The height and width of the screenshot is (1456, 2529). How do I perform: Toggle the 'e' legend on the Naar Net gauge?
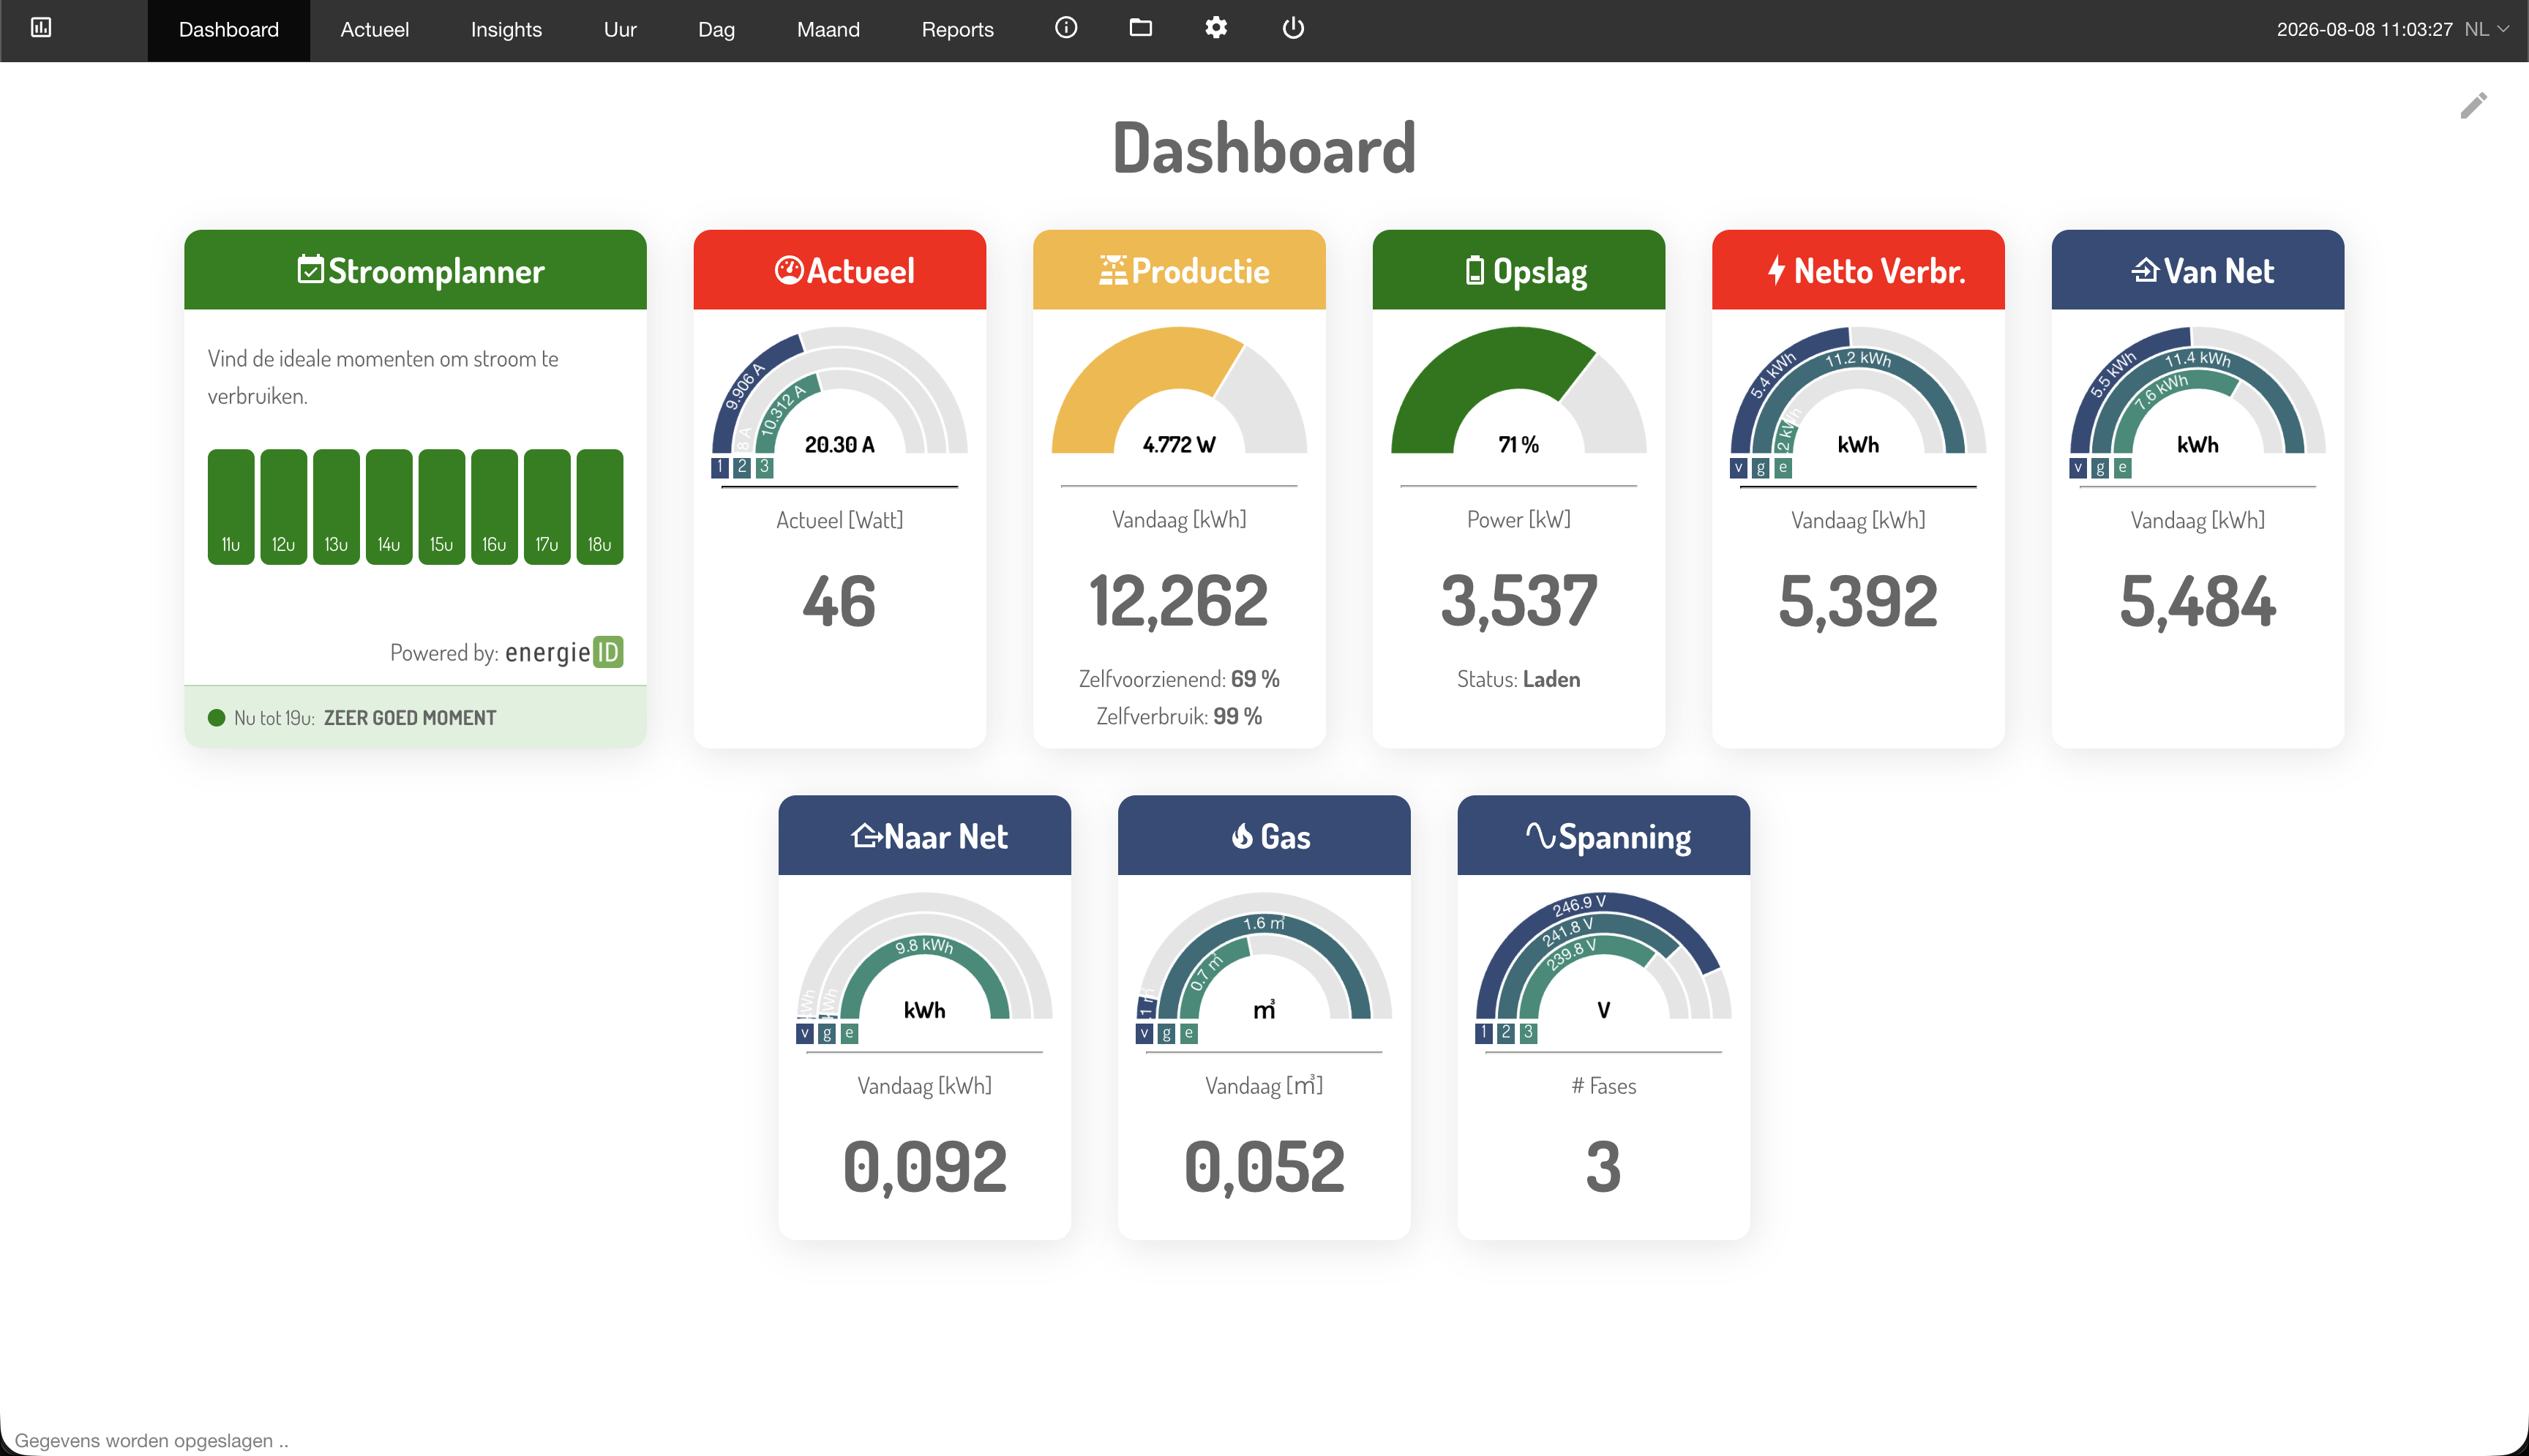click(x=849, y=1033)
